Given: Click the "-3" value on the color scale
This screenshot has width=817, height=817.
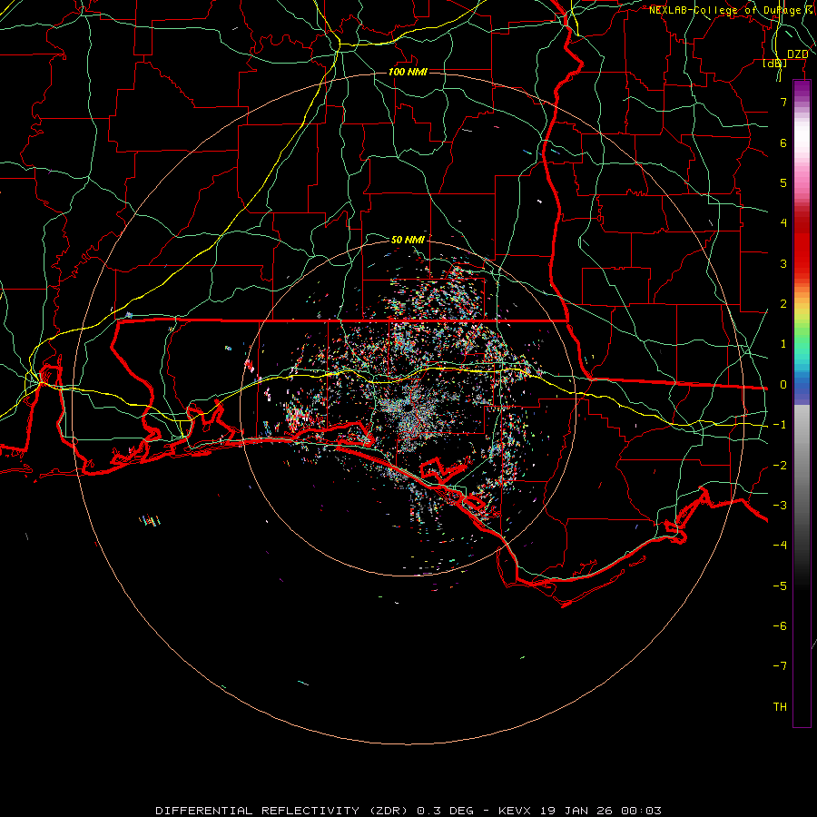Looking at the screenshot, I should click(x=780, y=506).
